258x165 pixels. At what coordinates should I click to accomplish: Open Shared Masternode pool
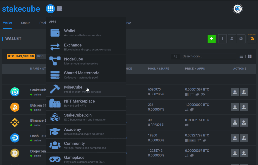pos(86,75)
